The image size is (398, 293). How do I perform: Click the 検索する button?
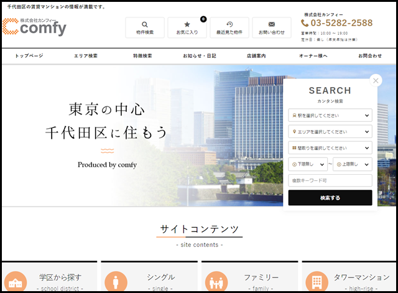330,198
